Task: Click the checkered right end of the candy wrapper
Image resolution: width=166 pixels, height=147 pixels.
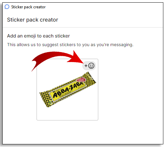Action: 89,79
